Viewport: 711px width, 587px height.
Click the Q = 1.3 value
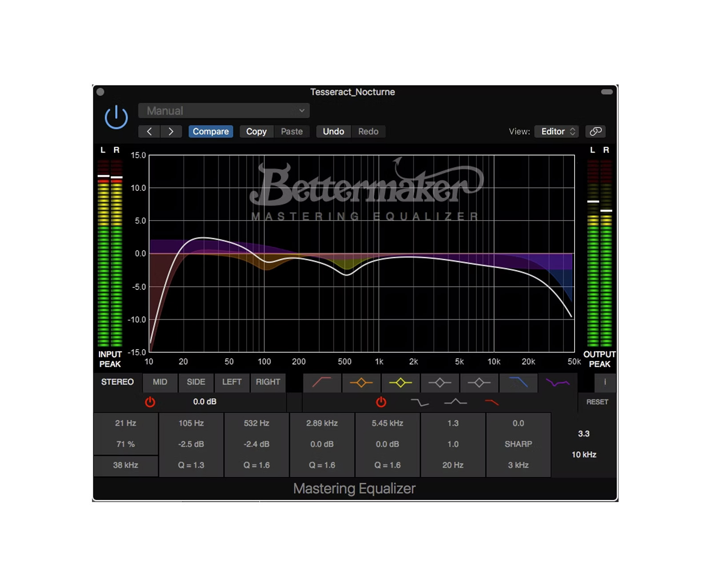191,465
